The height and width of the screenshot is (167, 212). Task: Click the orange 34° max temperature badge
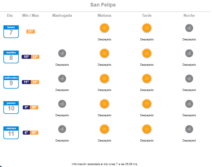pos(35,82)
